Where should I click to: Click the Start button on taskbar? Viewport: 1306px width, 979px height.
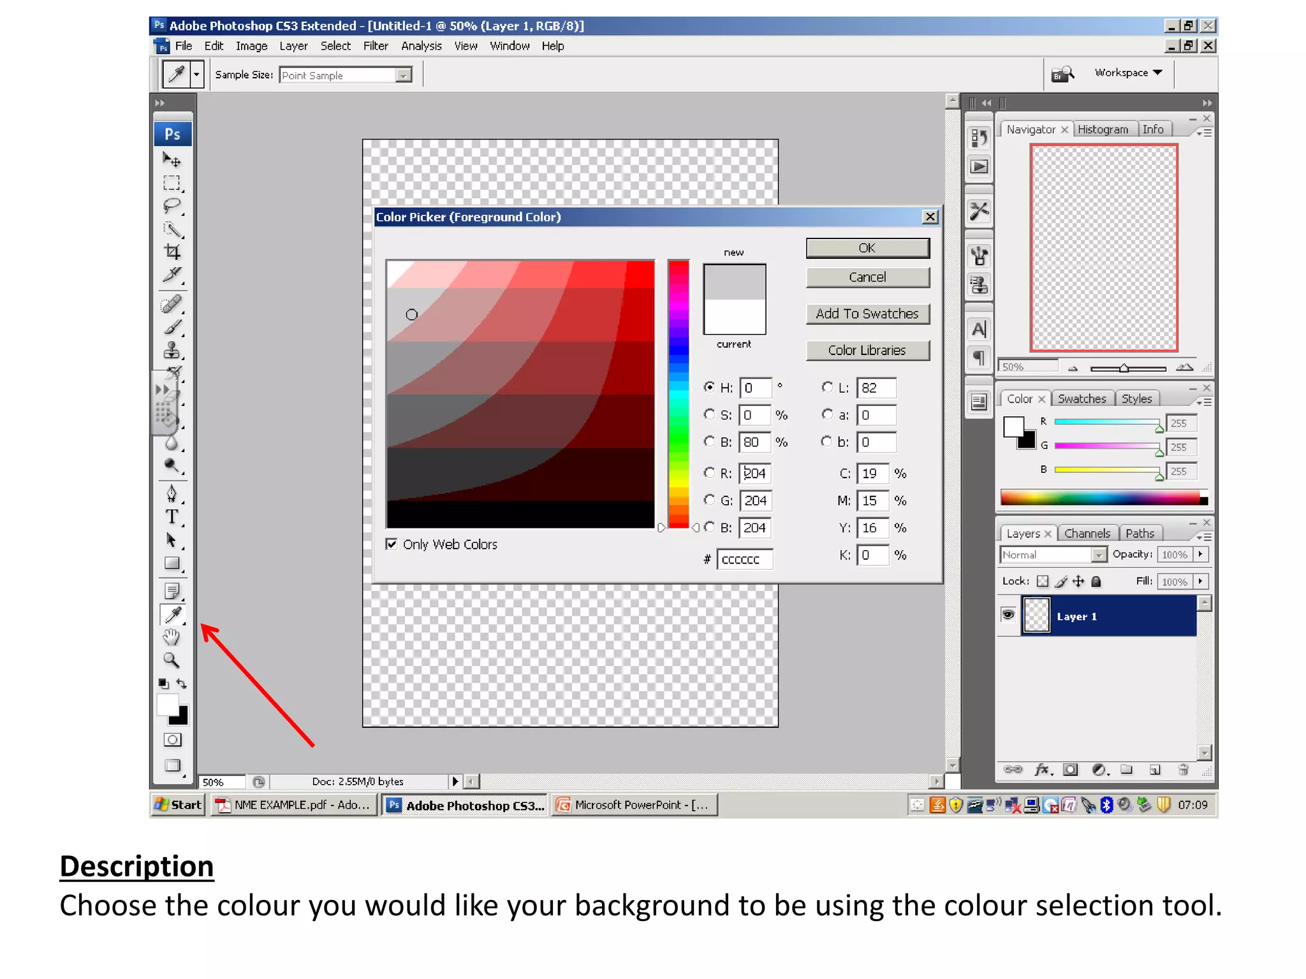pos(178,805)
